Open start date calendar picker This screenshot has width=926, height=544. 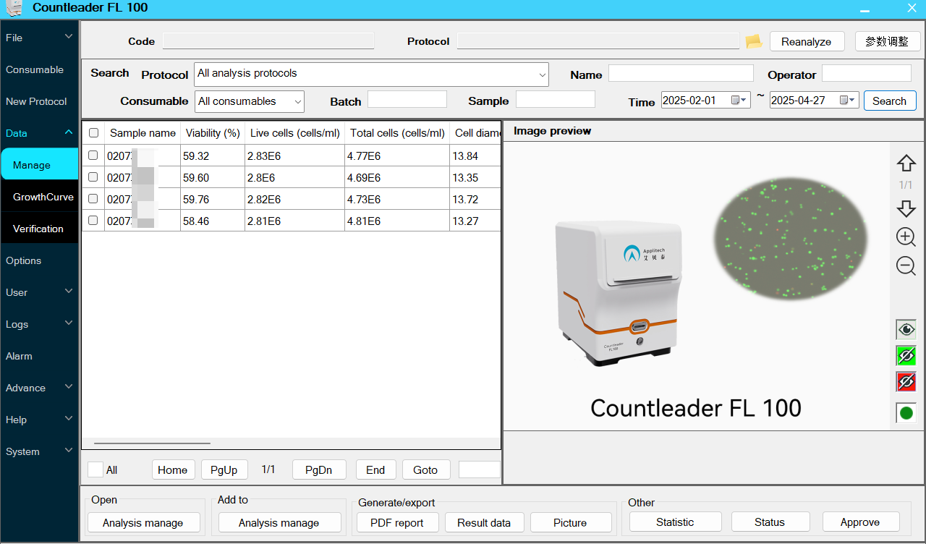tap(739, 101)
